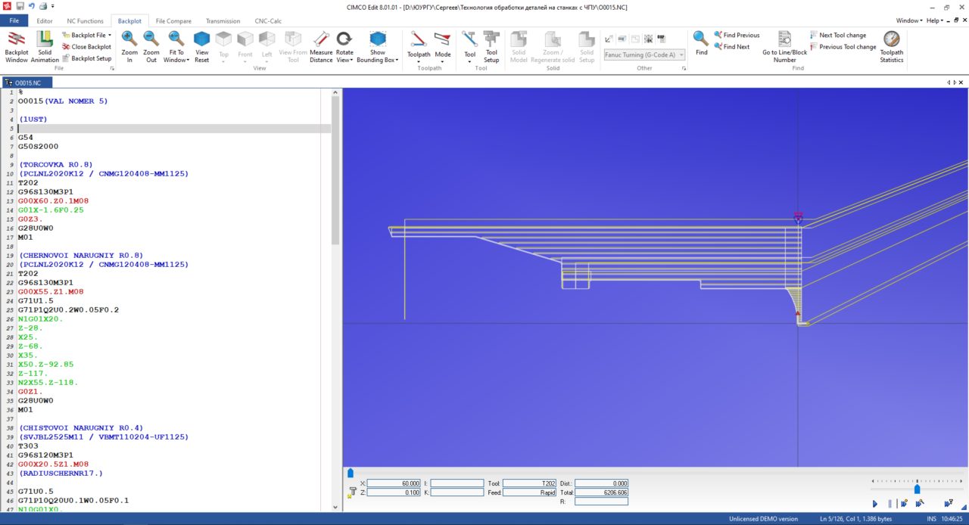Screen dimensions: 969x525
Task: Open the Tool Setup button
Action: click(x=491, y=46)
